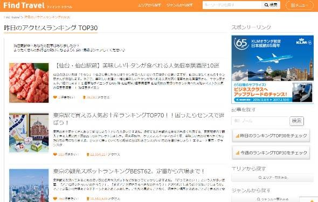Click heart icon on the Sendai beef tongue article
The height and width of the screenshot is (202, 318).
coord(55,97)
